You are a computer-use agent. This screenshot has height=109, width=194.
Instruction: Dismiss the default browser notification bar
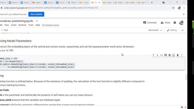(184, 14)
